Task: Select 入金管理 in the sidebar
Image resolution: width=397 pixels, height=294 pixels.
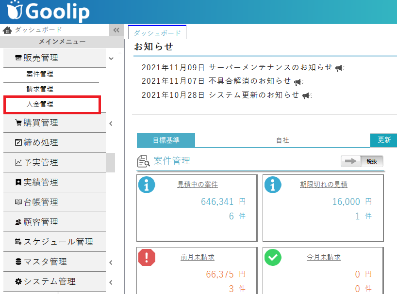Action: 52,104
